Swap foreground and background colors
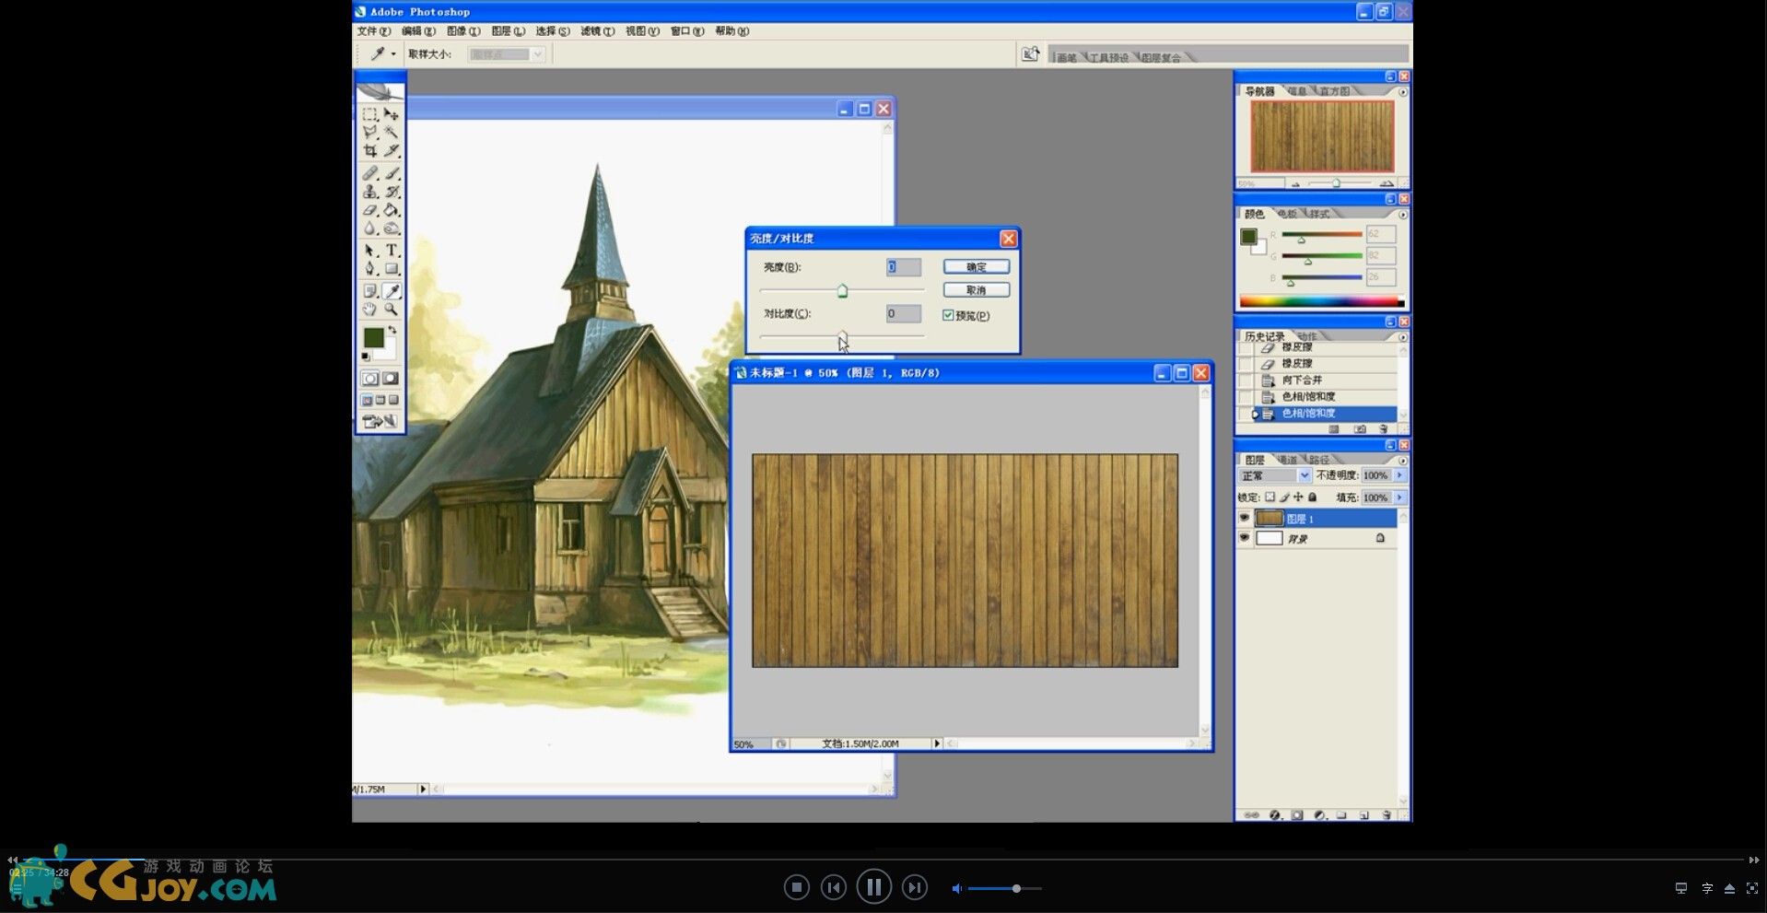 click(392, 330)
